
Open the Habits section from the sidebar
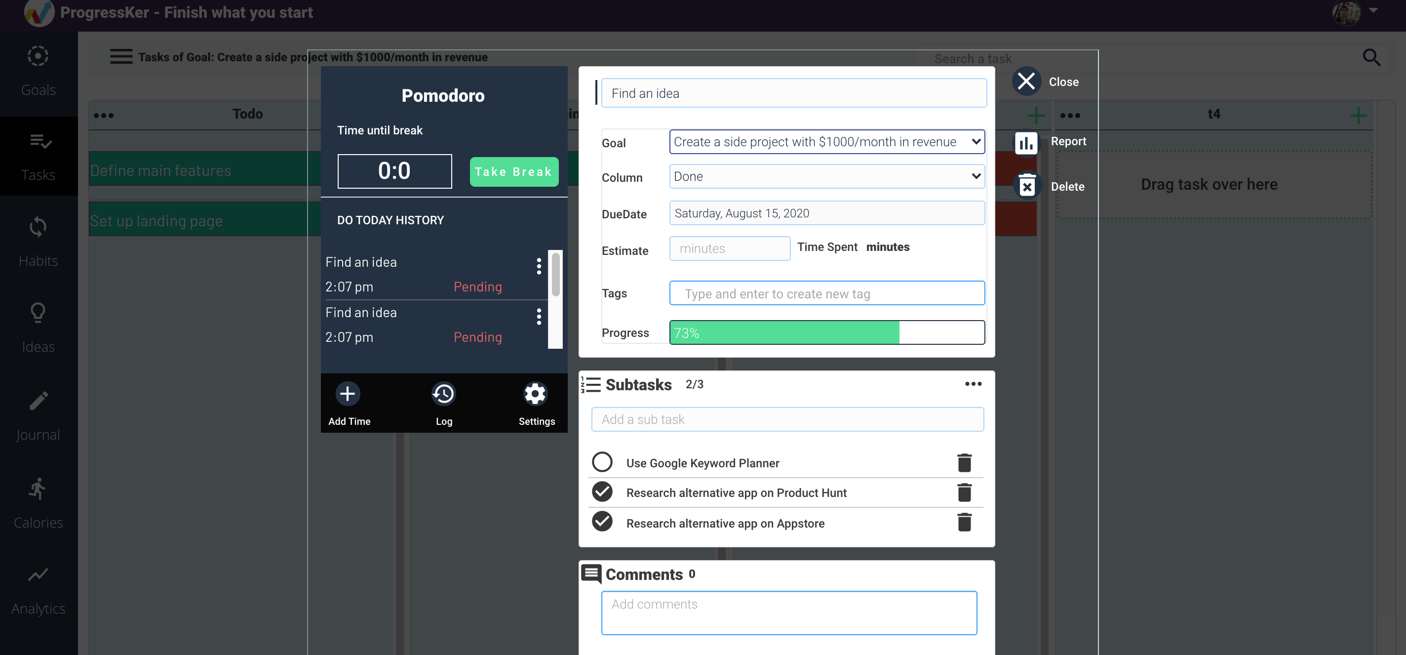(38, 227)
